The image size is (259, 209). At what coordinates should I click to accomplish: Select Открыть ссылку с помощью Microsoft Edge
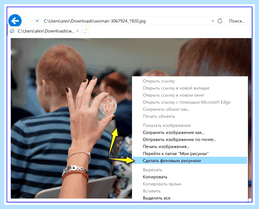[x=187, y=102]
